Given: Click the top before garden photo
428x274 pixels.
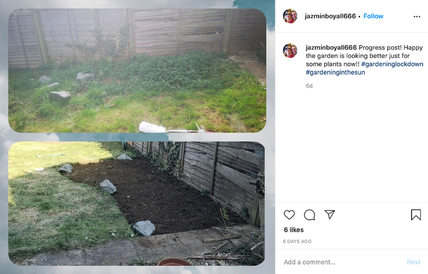Looking at the screenshot, I should coord(137,71).
